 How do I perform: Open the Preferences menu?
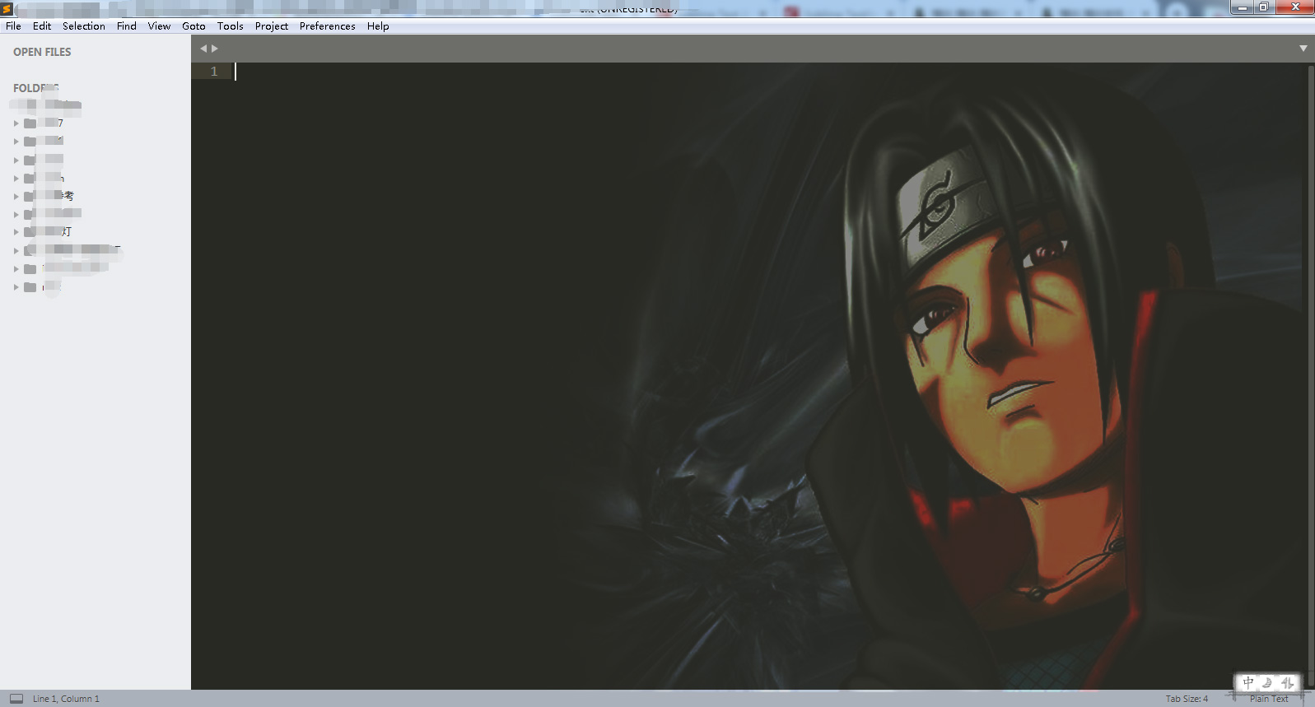[x=327, y=26]
